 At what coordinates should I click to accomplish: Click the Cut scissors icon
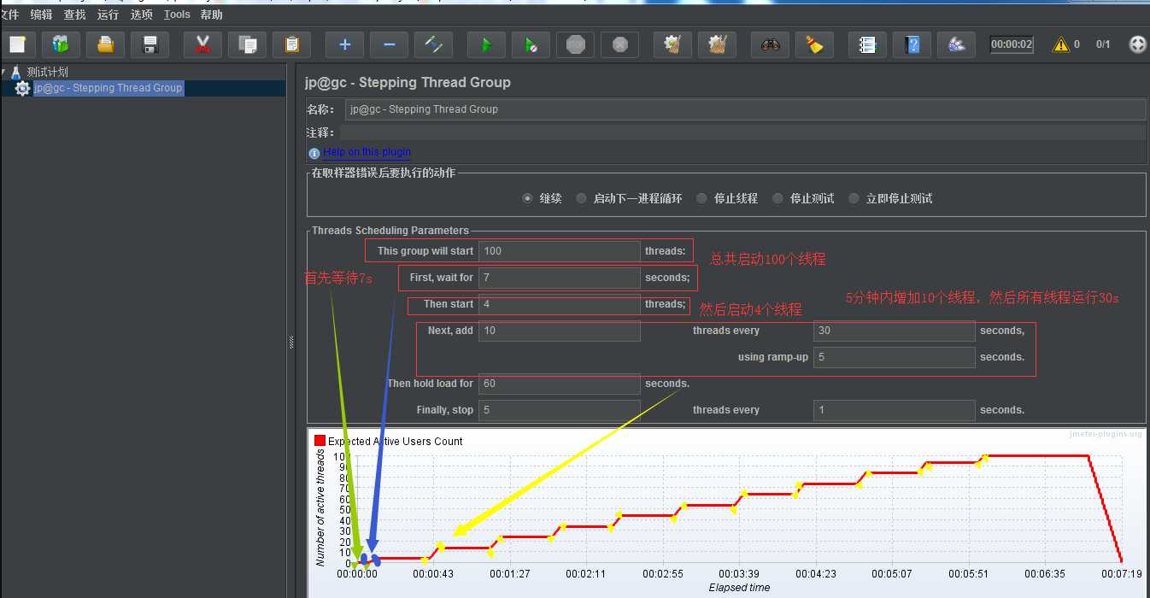202,44
